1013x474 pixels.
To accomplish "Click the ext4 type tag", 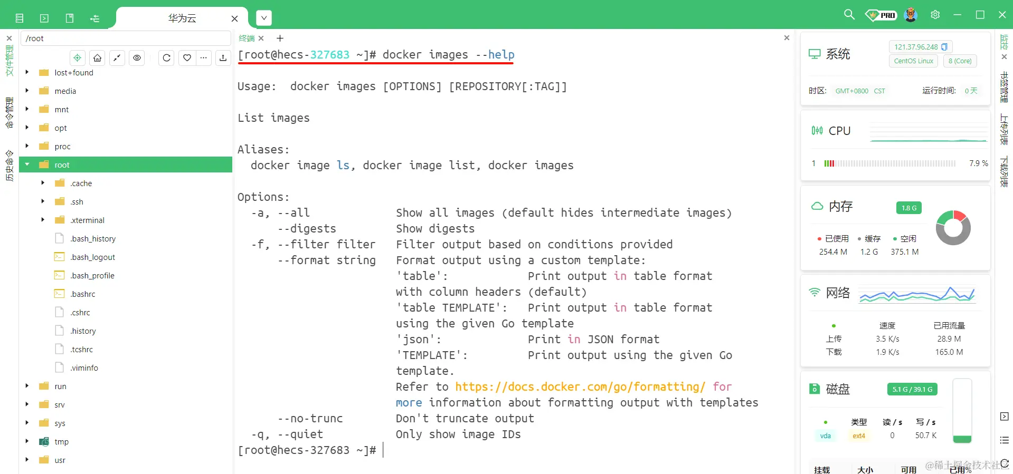I will tap(859, 436).
